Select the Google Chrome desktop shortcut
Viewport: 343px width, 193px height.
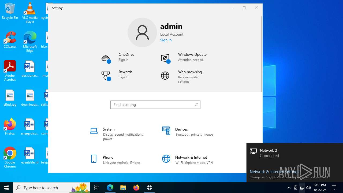coord(10,158)
